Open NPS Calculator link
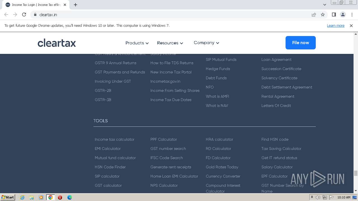Image resolution: width=358 pixels, height=201 pixels. [164, 185]
